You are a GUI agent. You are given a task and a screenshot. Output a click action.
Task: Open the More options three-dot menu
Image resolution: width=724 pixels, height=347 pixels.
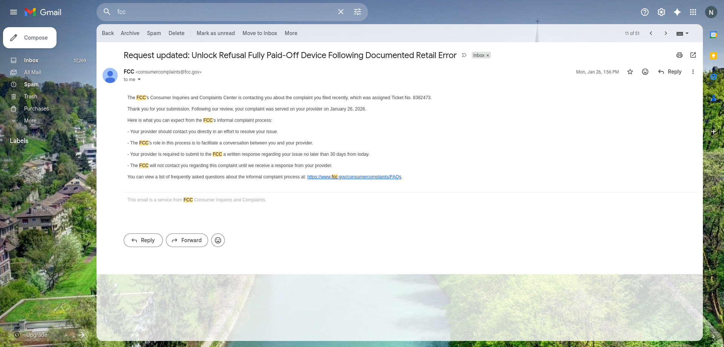point(693,71)
